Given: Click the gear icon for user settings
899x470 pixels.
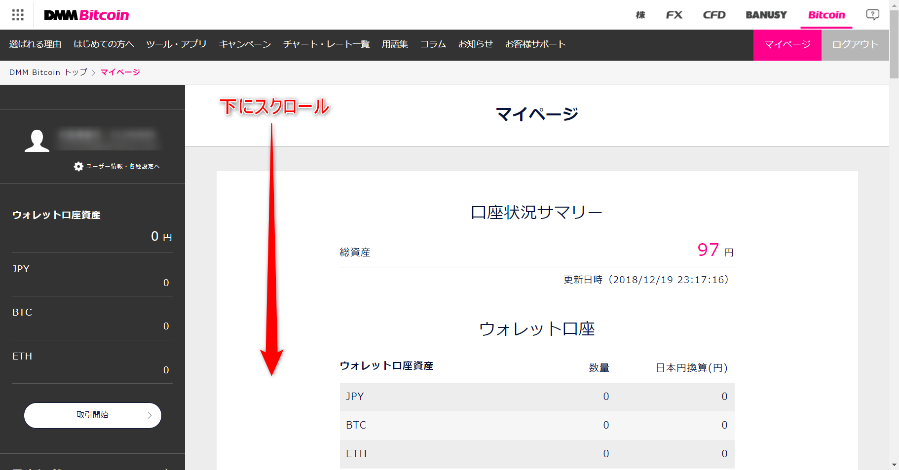Looking at the screenshot, I should [x=78, y=167].
